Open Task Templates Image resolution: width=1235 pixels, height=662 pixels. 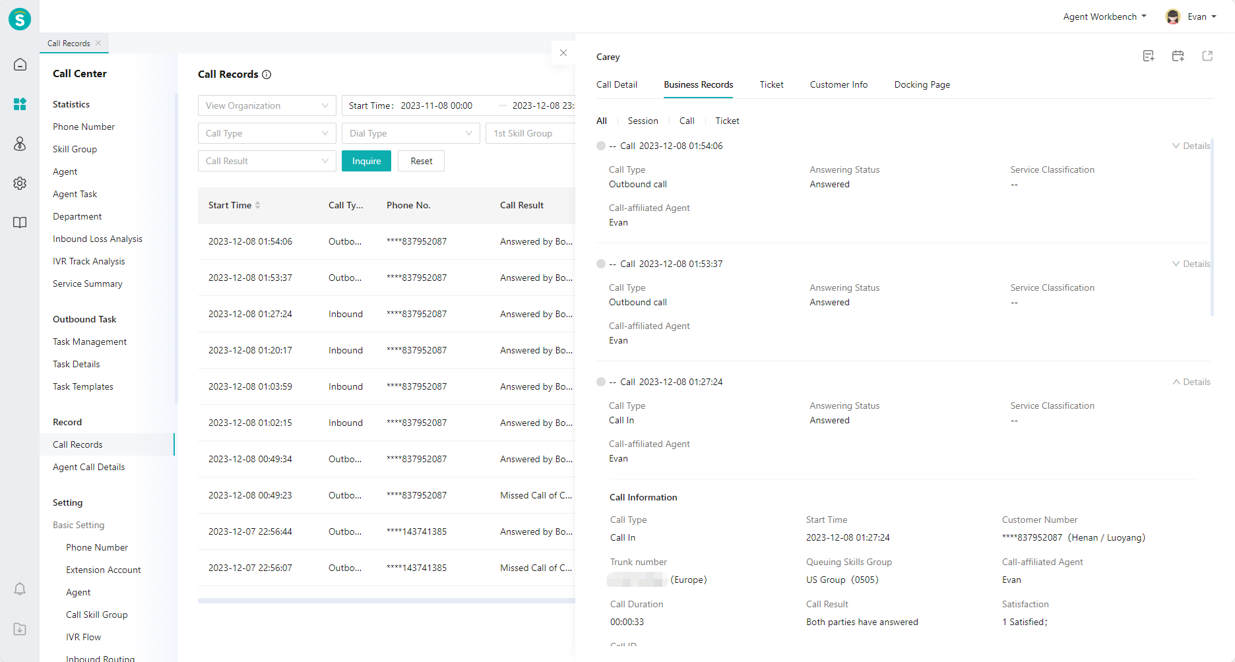[x=83, y=386]
